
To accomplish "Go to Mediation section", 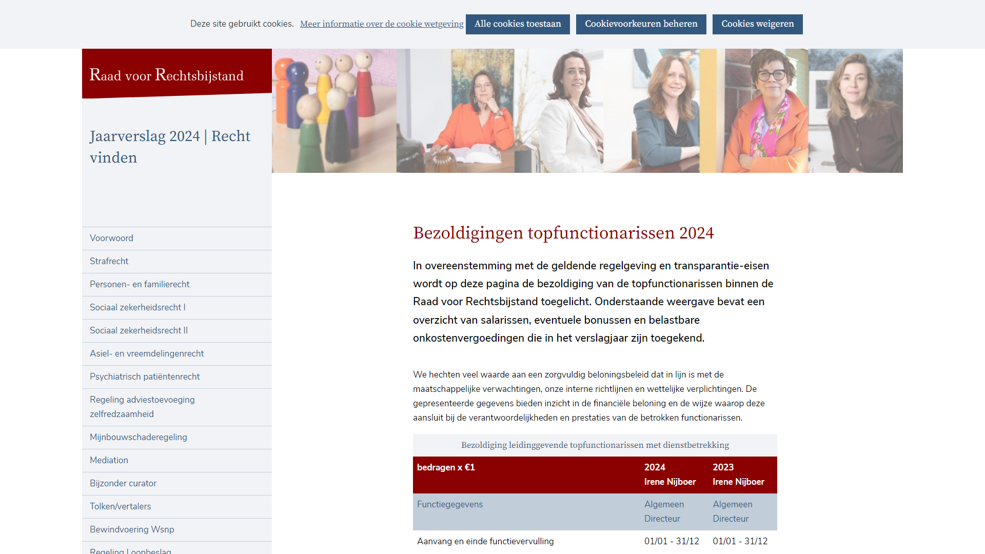I will coord(177,461).
